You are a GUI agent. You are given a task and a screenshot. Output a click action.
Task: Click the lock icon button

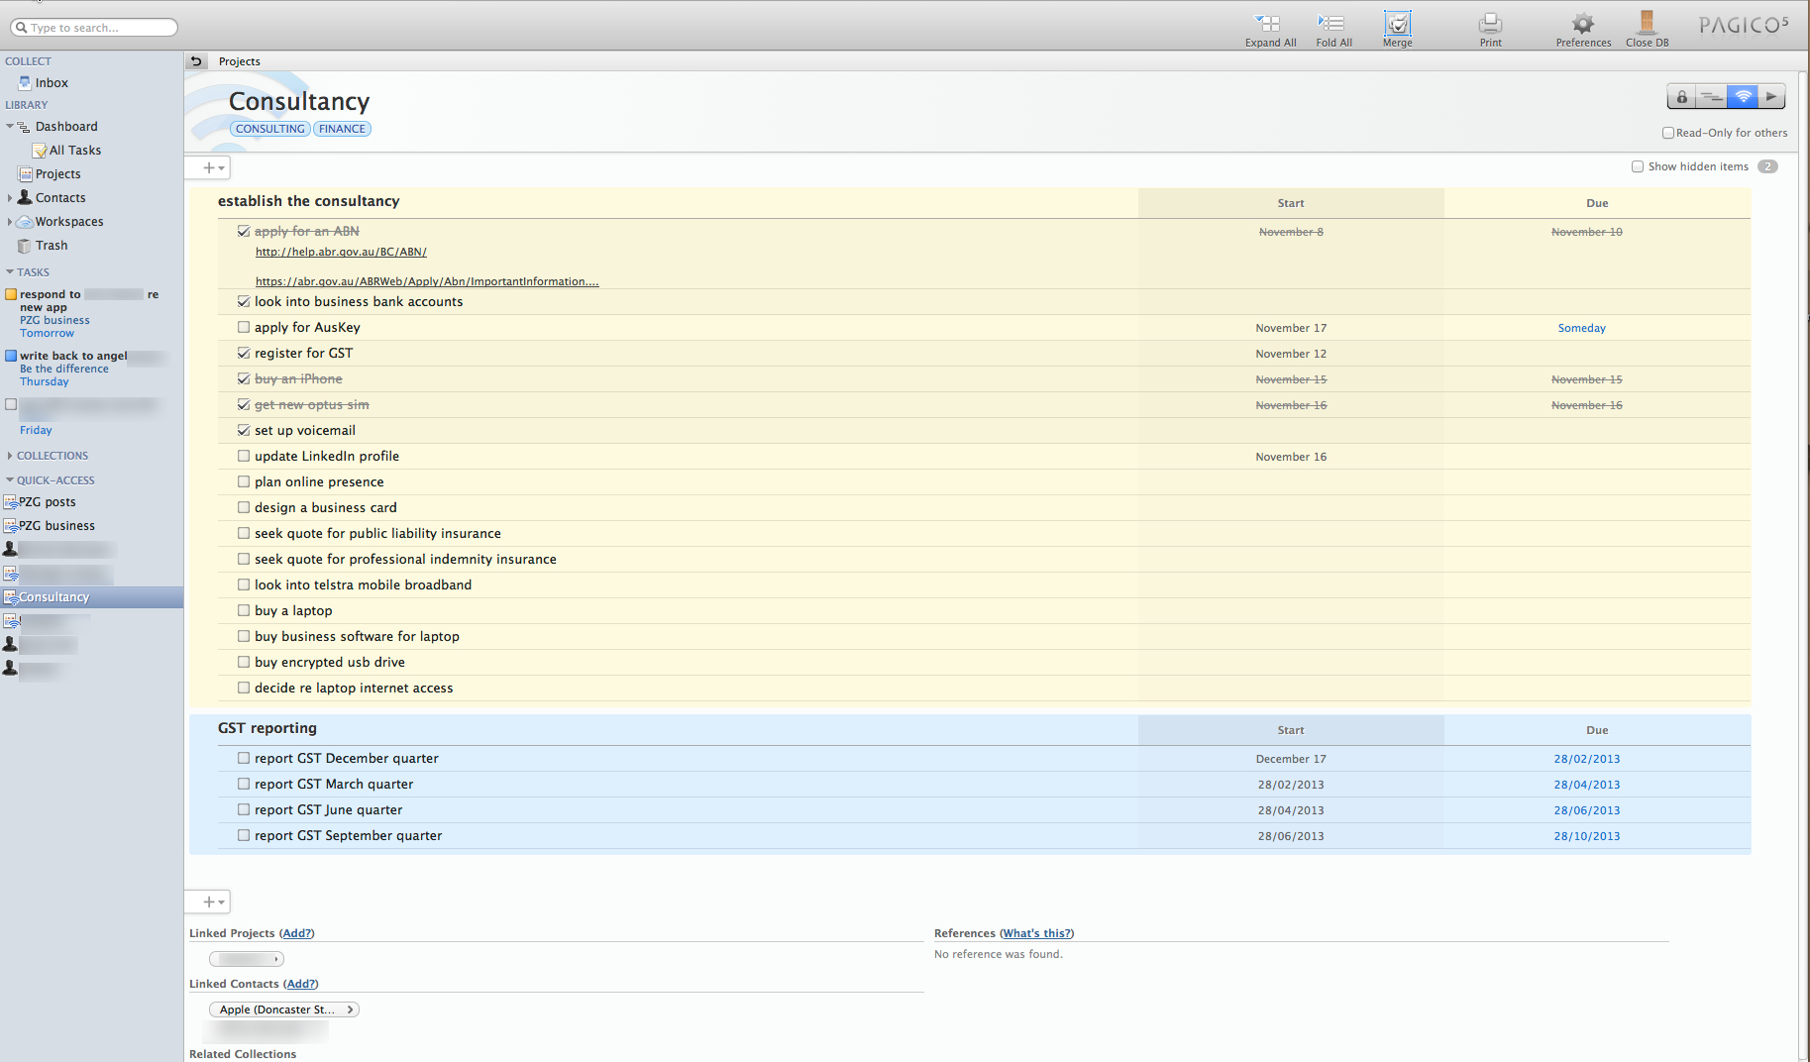click(1681, 97)
